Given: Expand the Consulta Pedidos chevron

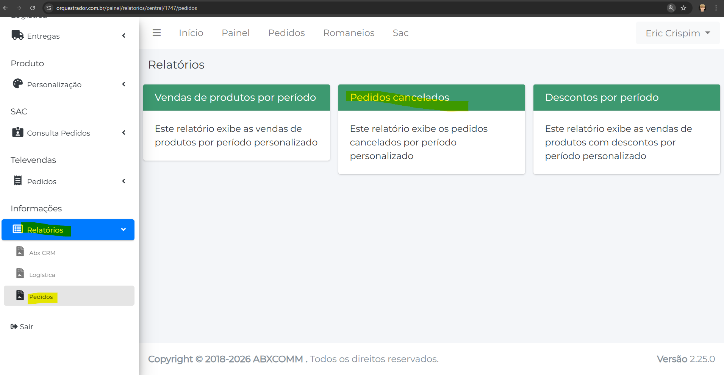Looking at the screenshot, I should click(124, 133).
